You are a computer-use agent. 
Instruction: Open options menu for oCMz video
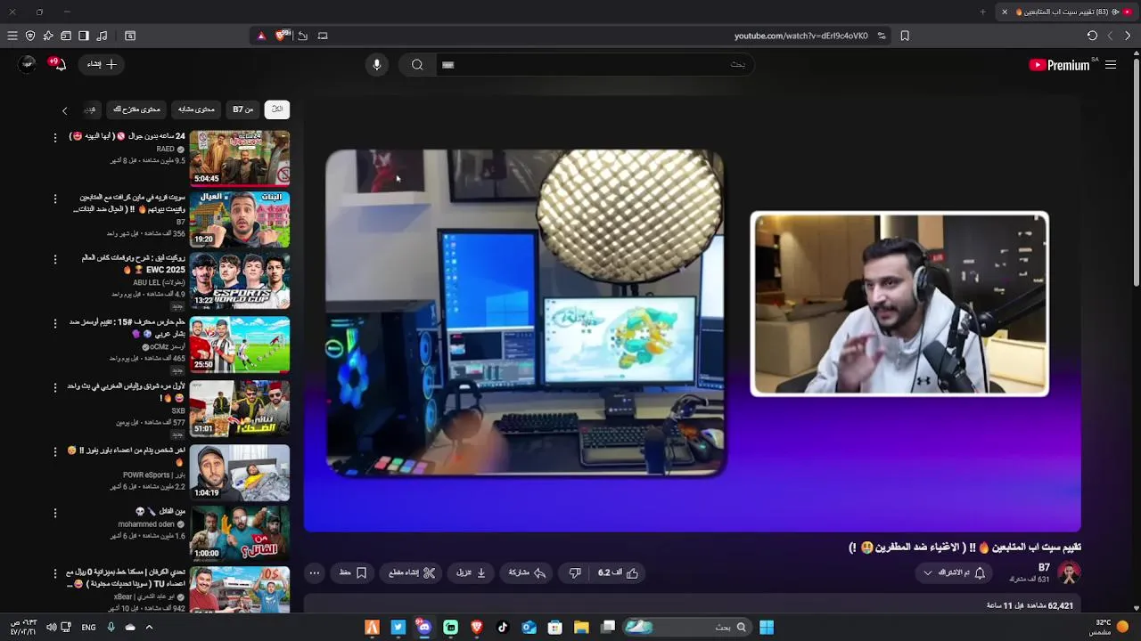pyautogui.click(x=55, y=323)
